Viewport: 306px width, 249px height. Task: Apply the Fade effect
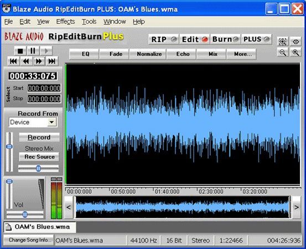point(115,54)
